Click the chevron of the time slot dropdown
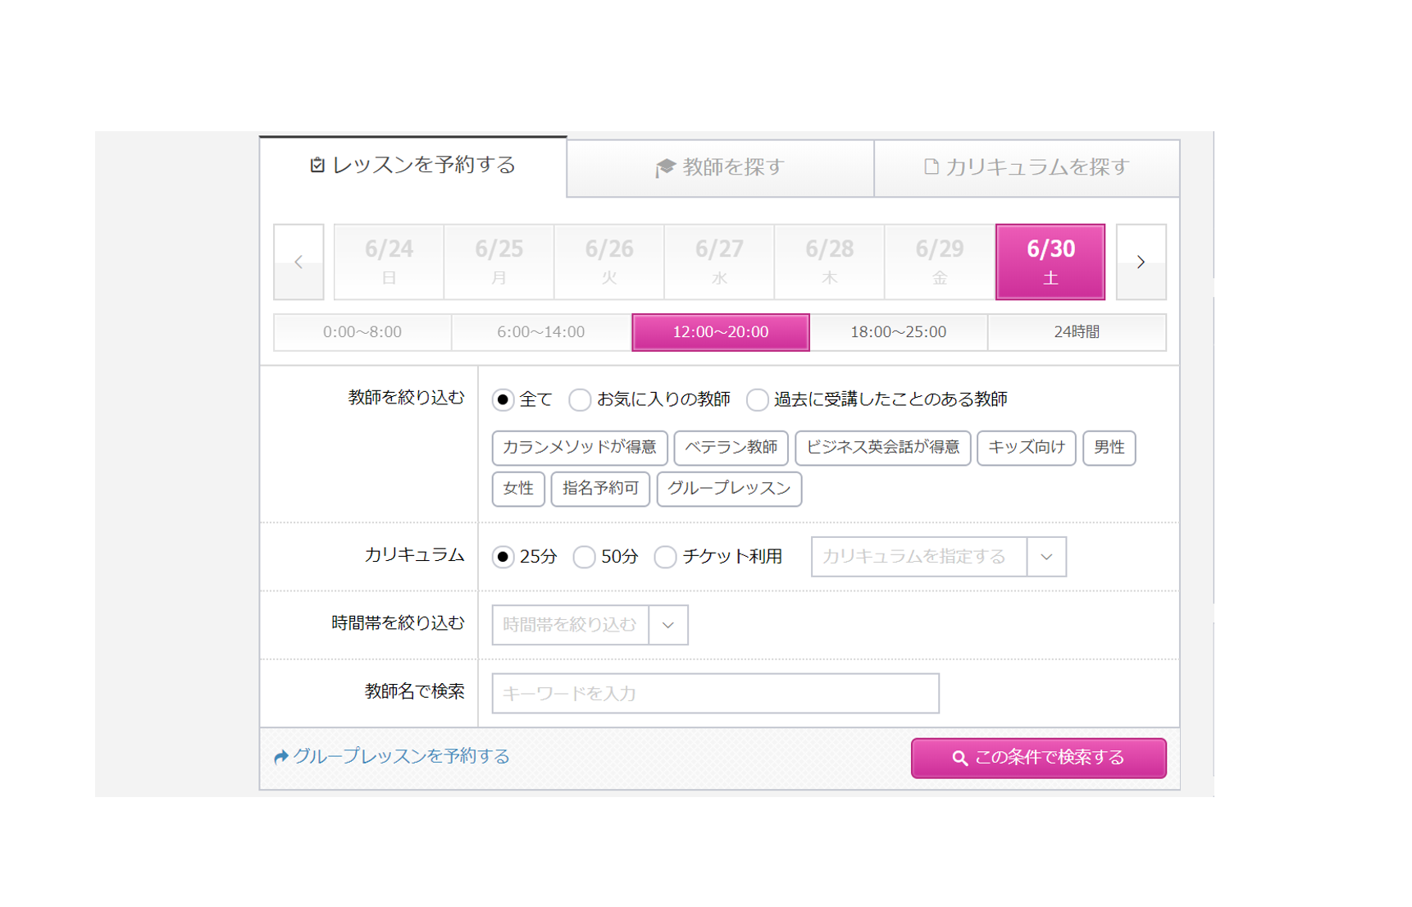This screenshot has width=1412, height=907. [668, 625]
